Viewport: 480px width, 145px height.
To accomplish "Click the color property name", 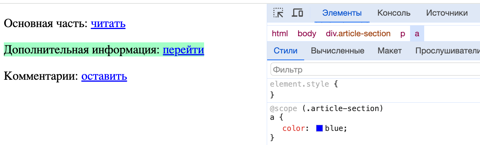I will [294, 129].
